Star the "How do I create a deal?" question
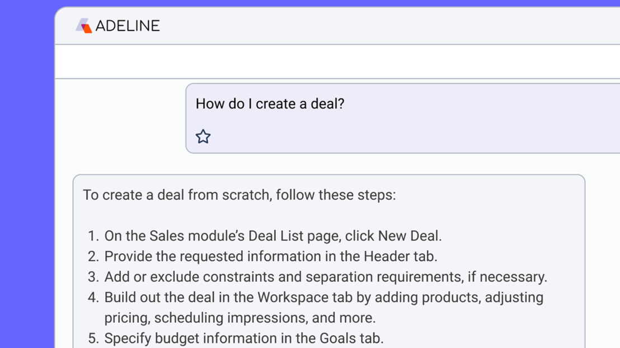 [203, 136]
